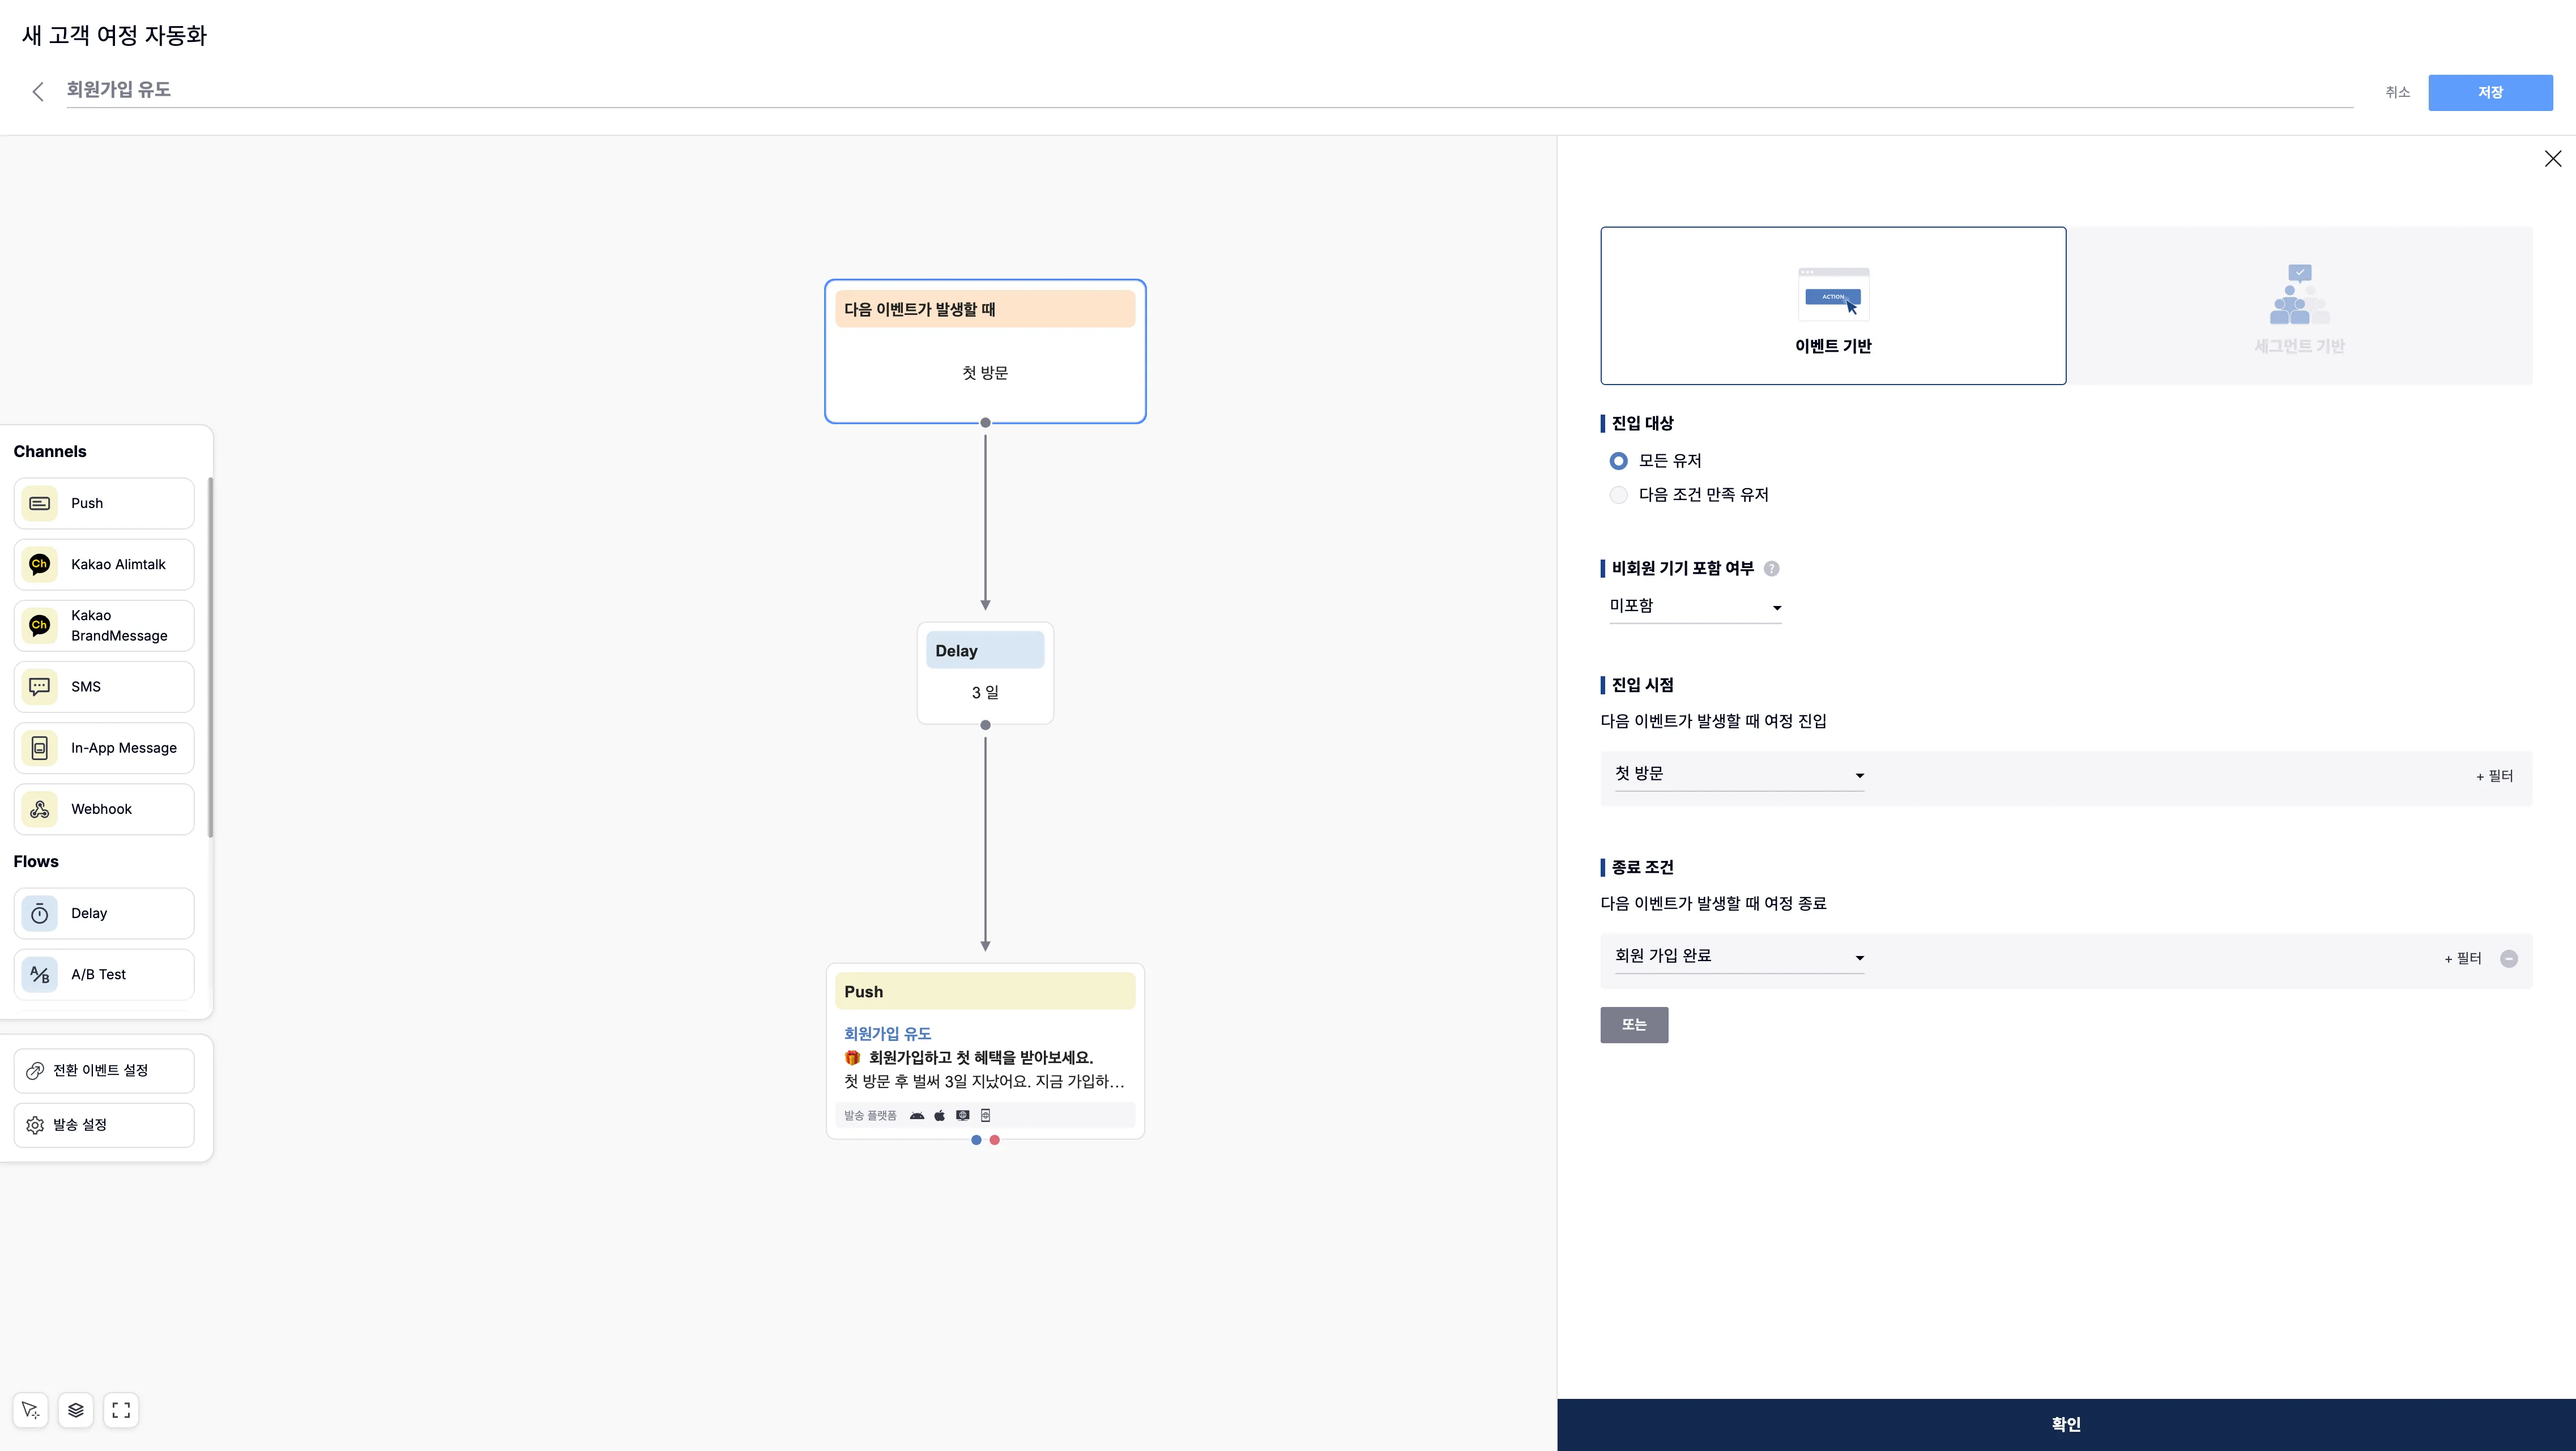The height and width of the screenshot is (1451, 2576).
Task: Add the SMS channel block
Action: click(104, 687)
